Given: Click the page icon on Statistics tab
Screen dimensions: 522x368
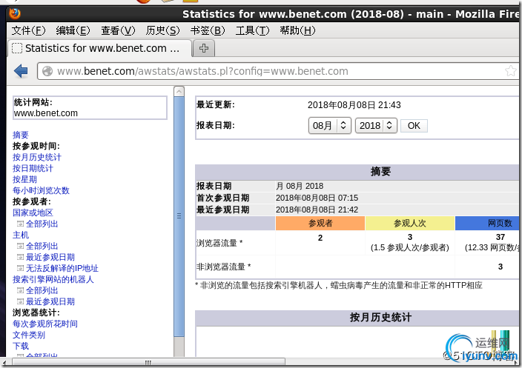Looking at the screenshot, I should [x=17, y=48].
